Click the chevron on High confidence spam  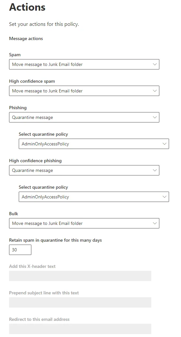pyautogui.click(x=154, y=91)
